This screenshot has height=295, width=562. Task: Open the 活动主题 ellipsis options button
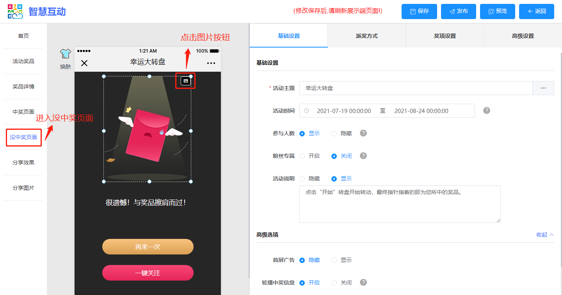[x=543, y=88]
